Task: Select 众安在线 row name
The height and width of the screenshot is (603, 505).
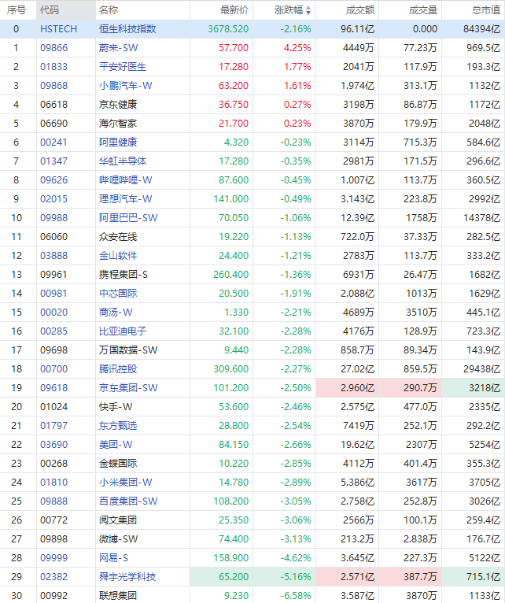Action: pyautogui.click(x=118, y=236)
